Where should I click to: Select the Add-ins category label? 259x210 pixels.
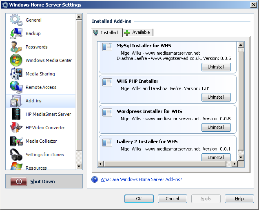tap(33, 101)
